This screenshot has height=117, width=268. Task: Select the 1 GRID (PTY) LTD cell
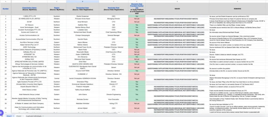[x=29, y=16]
